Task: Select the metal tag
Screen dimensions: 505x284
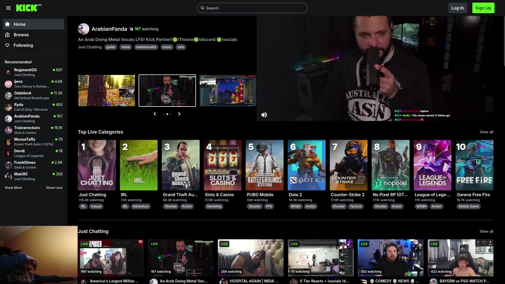Action: pos(125,47)
